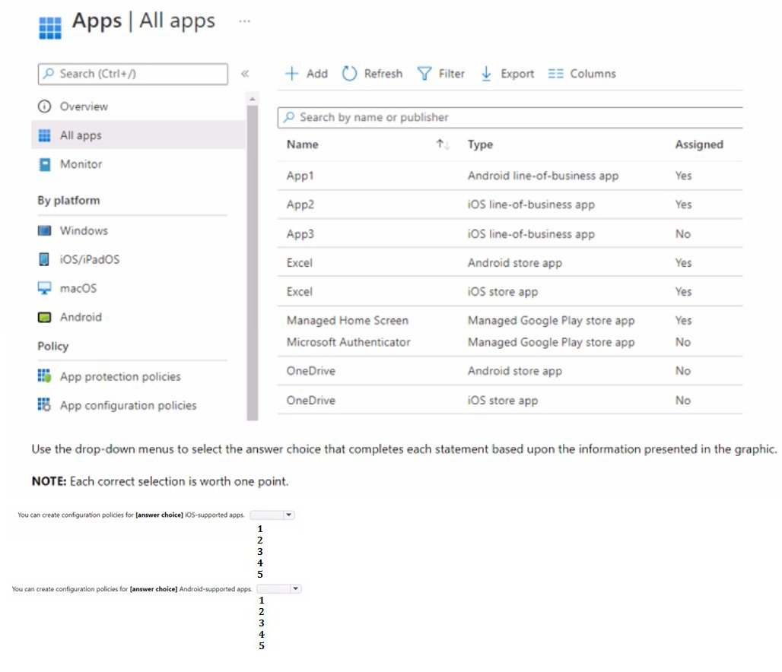
Task: Click the Type column header
Action: [480, 144]
